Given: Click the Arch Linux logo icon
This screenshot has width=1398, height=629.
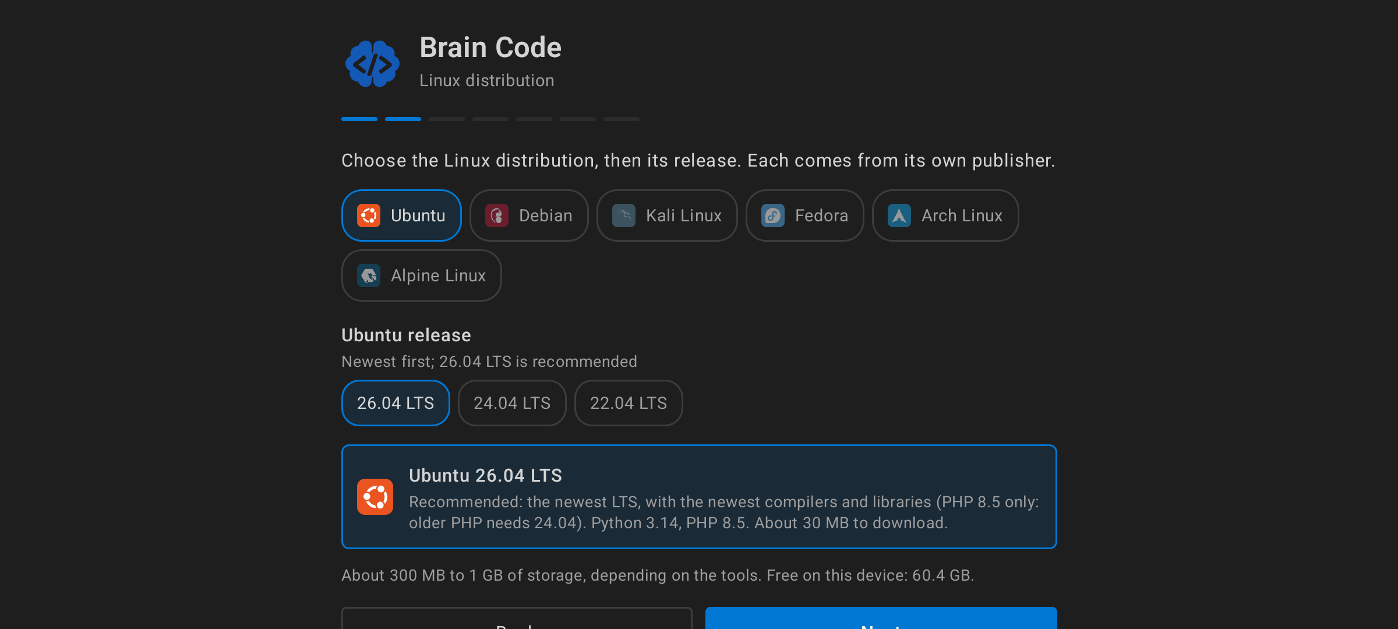Looking at the screenshot, I should [x=899, y=215].
